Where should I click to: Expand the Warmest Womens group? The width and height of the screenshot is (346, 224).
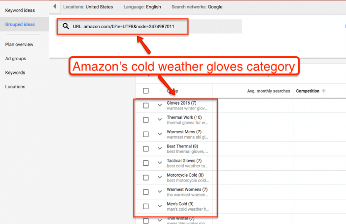pyautogui.click(x=160, y=191)
